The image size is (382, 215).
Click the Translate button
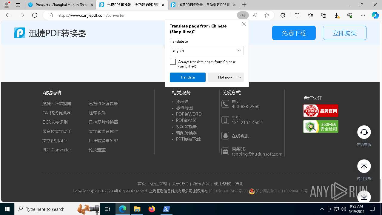tap(188, 77)
